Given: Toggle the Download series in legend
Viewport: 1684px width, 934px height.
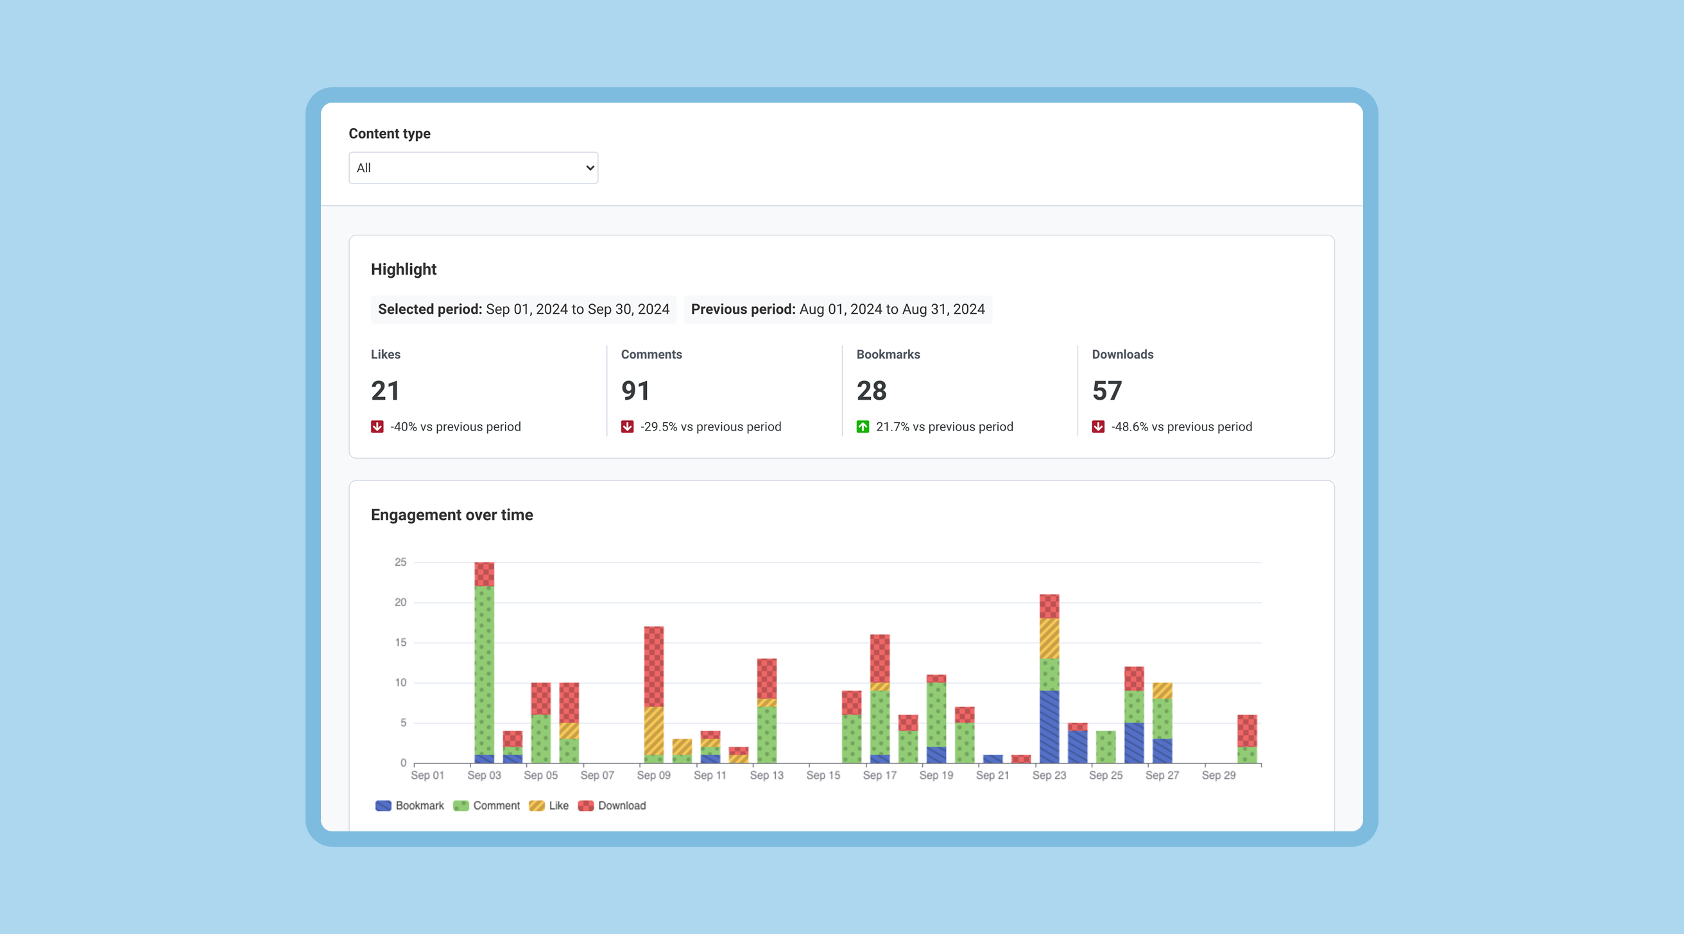Looking at the screenshot, I should (621, 805).
